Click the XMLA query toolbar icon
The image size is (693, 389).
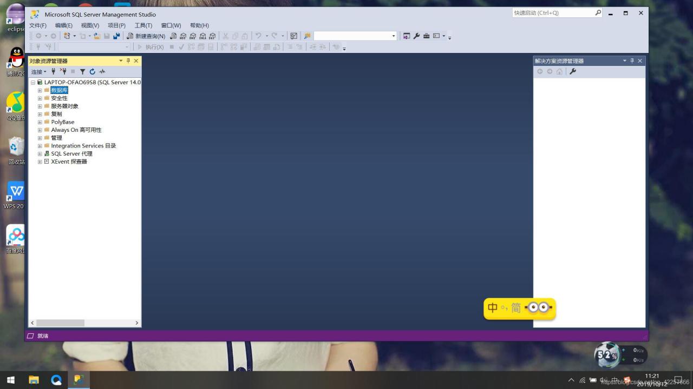pyautogui.click(x=202, y=36)
